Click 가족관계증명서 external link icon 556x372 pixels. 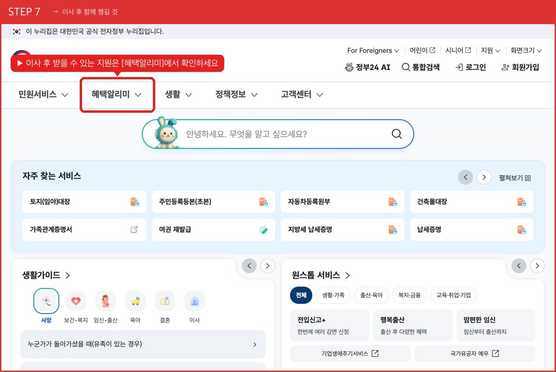[134, 229]
